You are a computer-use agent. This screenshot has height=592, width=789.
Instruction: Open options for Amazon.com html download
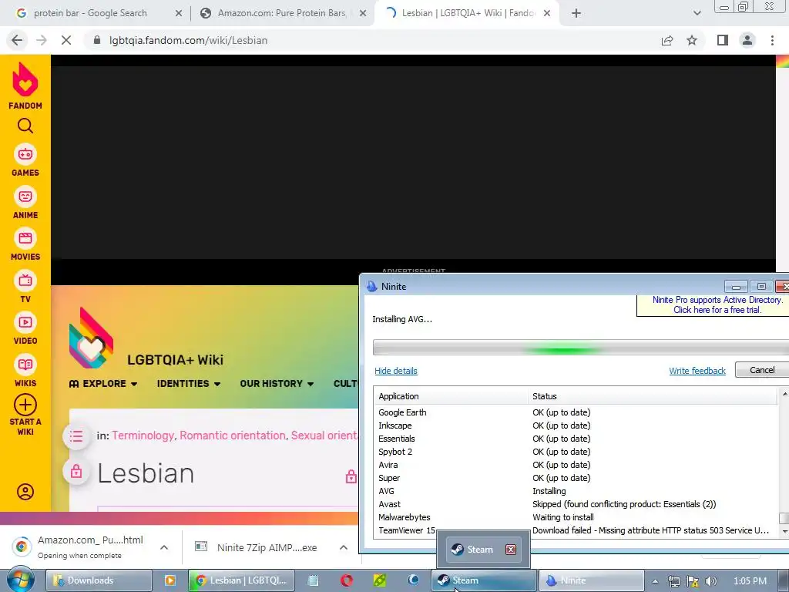[164, 547]
